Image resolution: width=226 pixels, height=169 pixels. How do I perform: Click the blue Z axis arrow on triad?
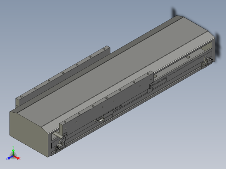(x=10, y=157)
